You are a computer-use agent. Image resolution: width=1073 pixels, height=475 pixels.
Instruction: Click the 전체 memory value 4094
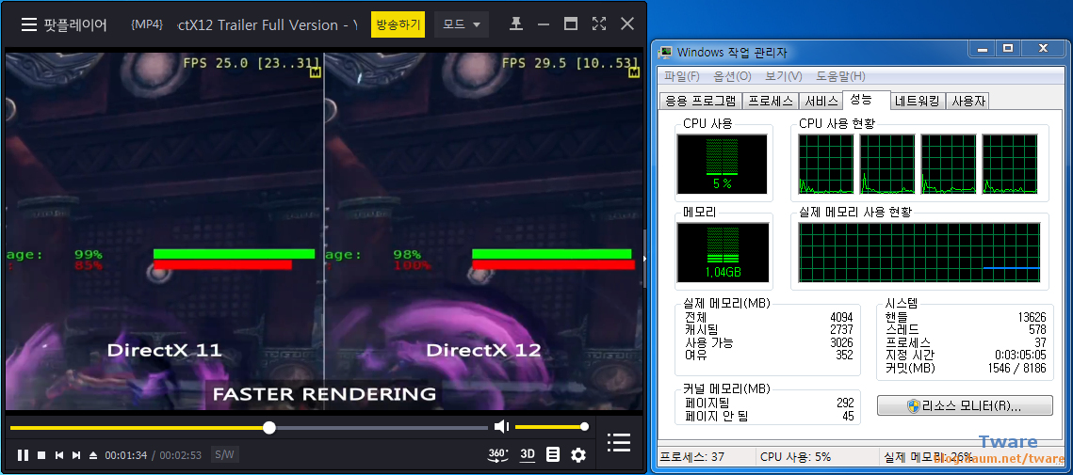pyautogui.click(x=841, y=317)
